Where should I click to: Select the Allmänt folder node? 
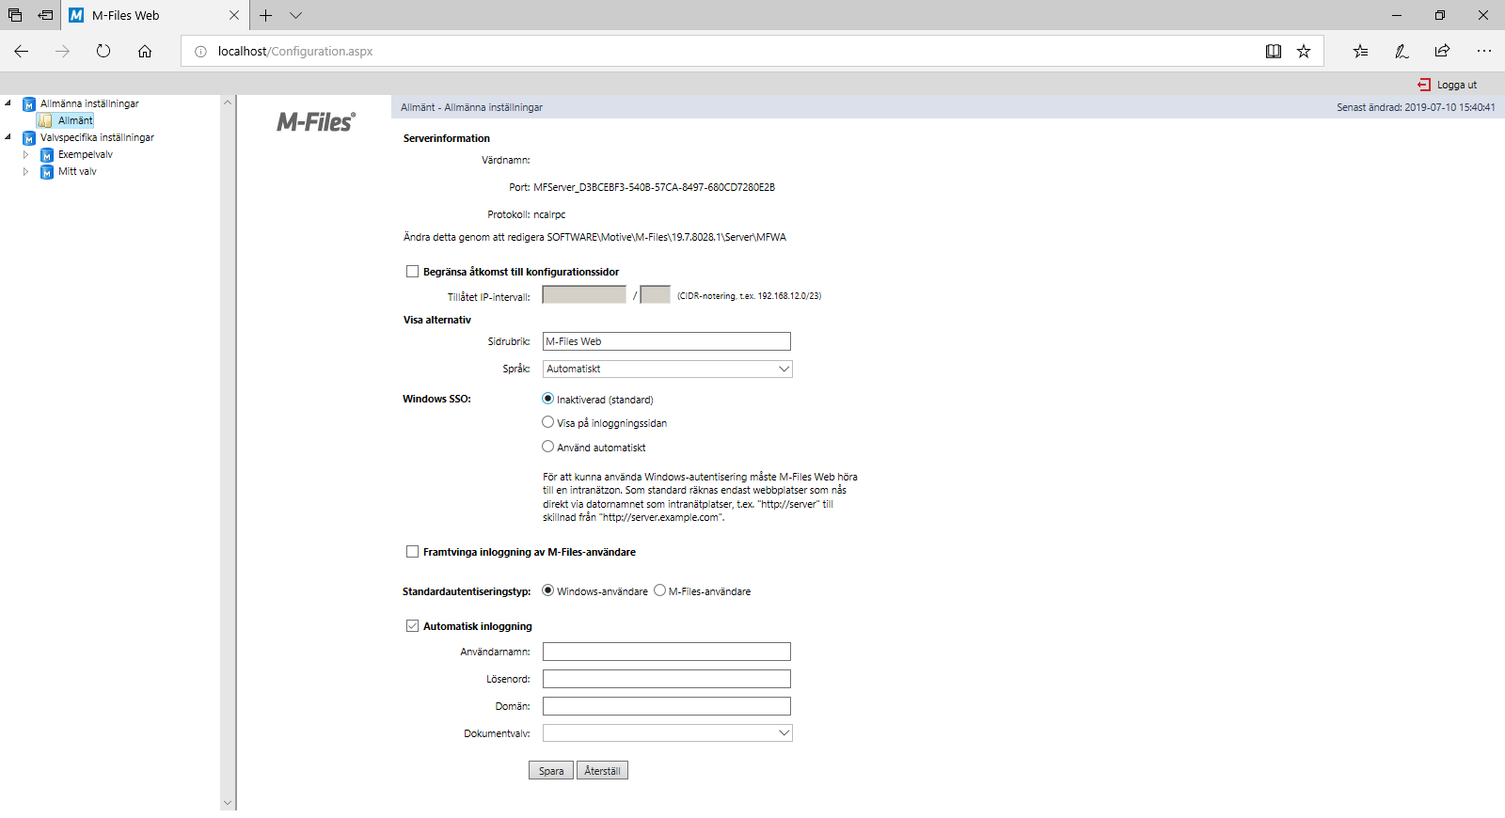coord(66,120)
